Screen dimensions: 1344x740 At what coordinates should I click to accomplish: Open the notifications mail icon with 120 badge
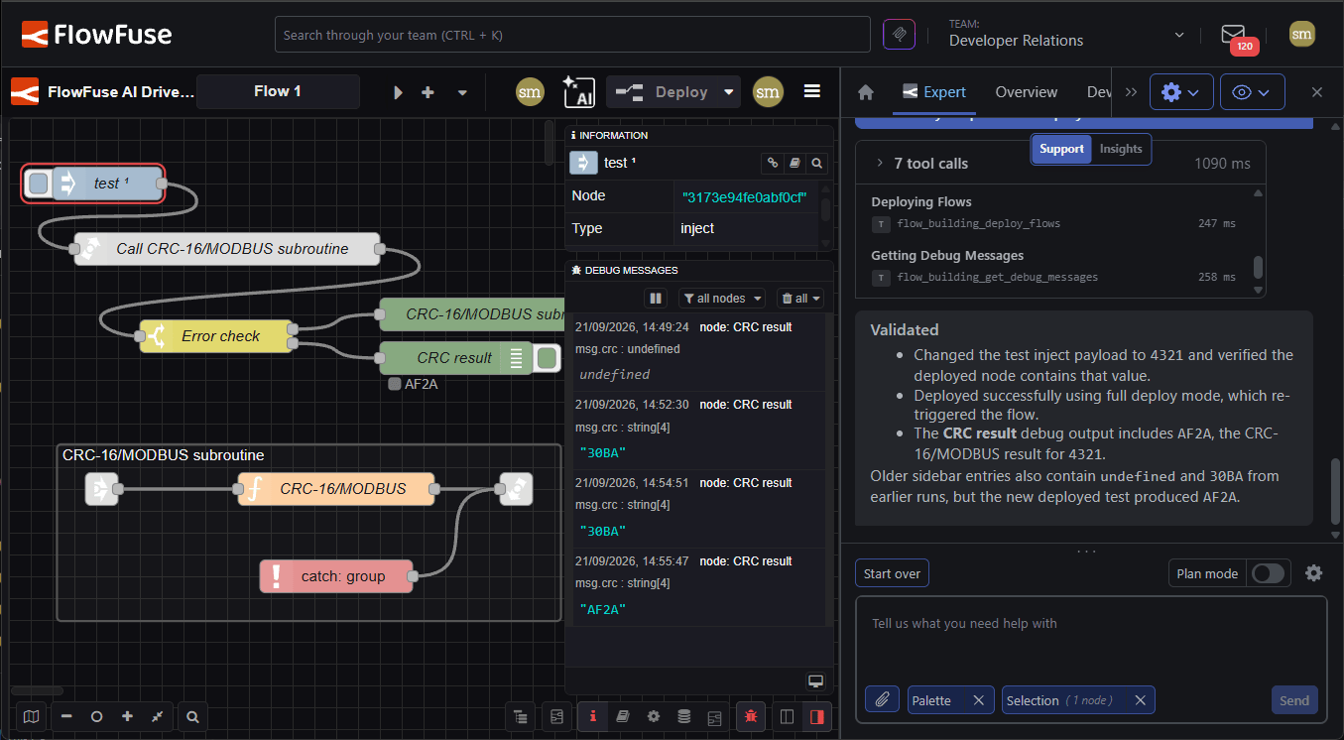click(1233, 35)
